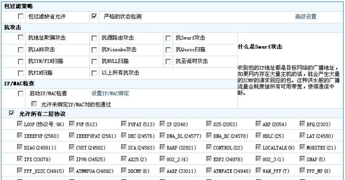Toggle 802_3 (1) checkbox
The image size is (345, 180).
pyautogui.click(x=258, y=159)
